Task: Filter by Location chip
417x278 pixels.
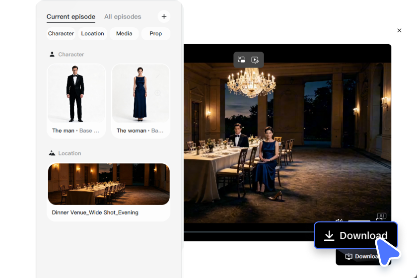Action: click(x=92, y=34)
